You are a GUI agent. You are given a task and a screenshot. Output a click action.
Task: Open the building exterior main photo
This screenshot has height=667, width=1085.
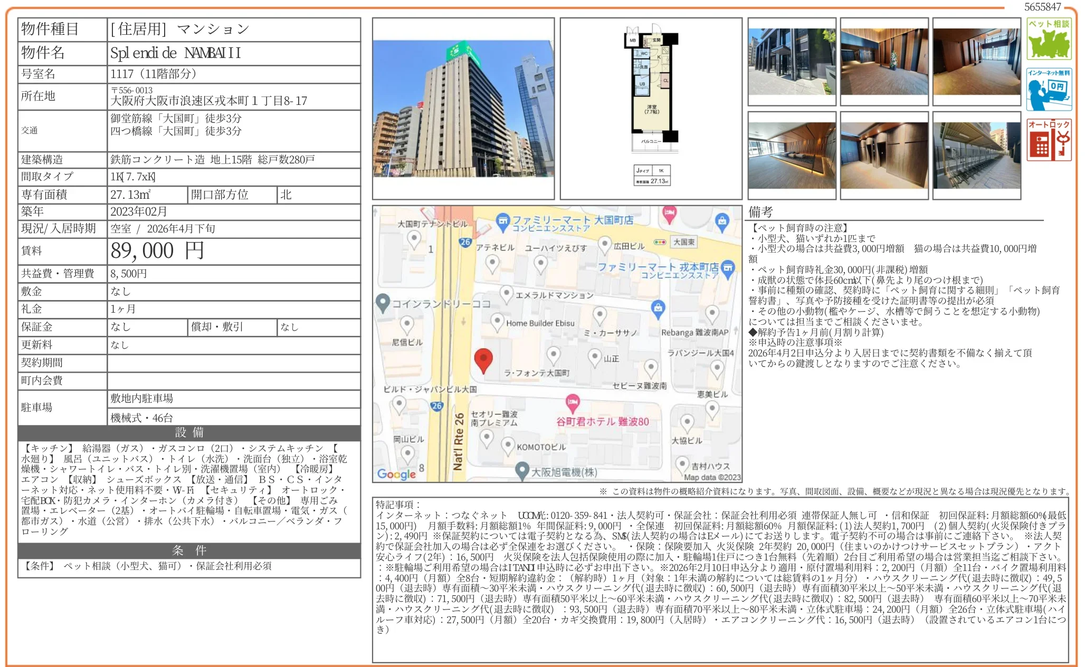[463, 108]
